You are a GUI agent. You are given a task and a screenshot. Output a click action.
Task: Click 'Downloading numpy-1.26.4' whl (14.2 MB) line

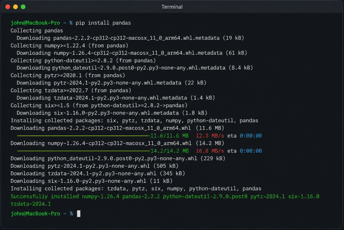tap(117, 143)
